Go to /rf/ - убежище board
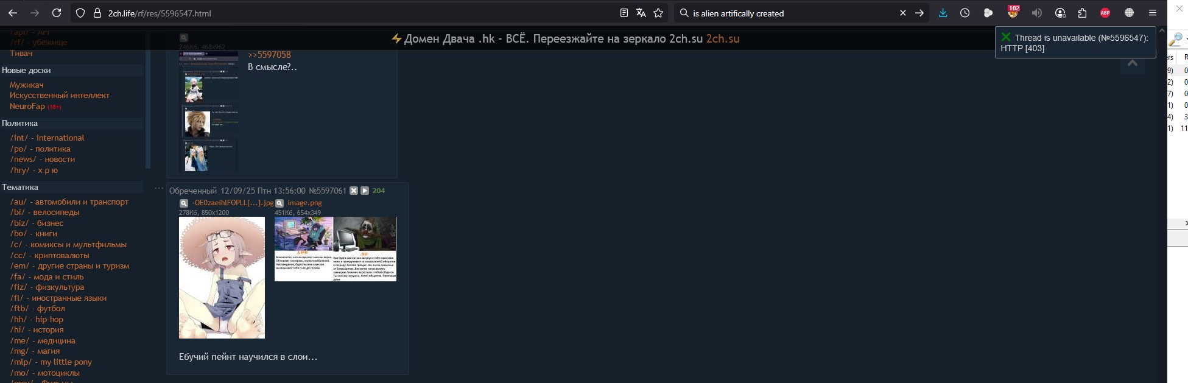1188x383 pixels. pyautogui.click(x=38, y=43)
